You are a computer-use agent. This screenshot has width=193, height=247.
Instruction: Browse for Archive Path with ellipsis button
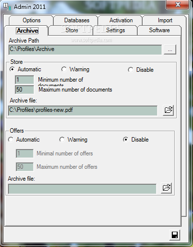pos(170,49)
